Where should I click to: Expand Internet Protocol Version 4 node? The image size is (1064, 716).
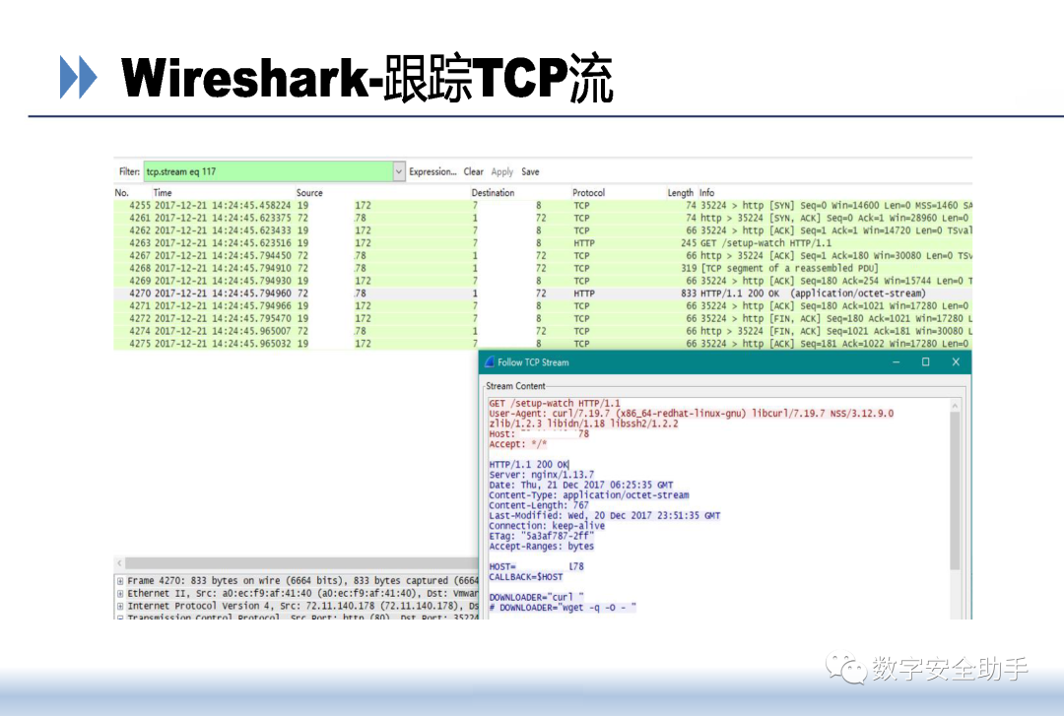120,606
